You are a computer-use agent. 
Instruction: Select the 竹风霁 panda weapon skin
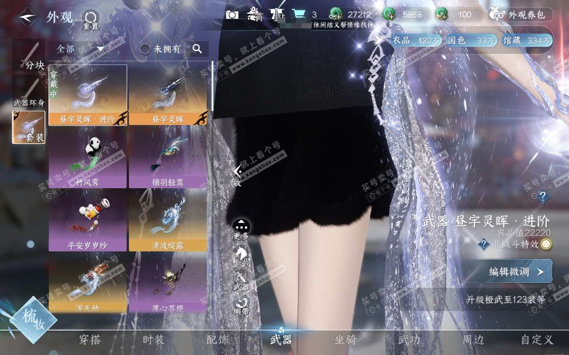point(88,158)
